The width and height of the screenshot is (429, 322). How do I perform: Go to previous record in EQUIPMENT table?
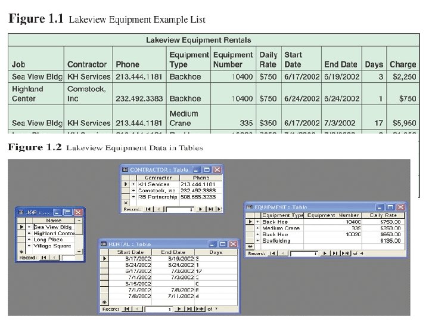282,253
